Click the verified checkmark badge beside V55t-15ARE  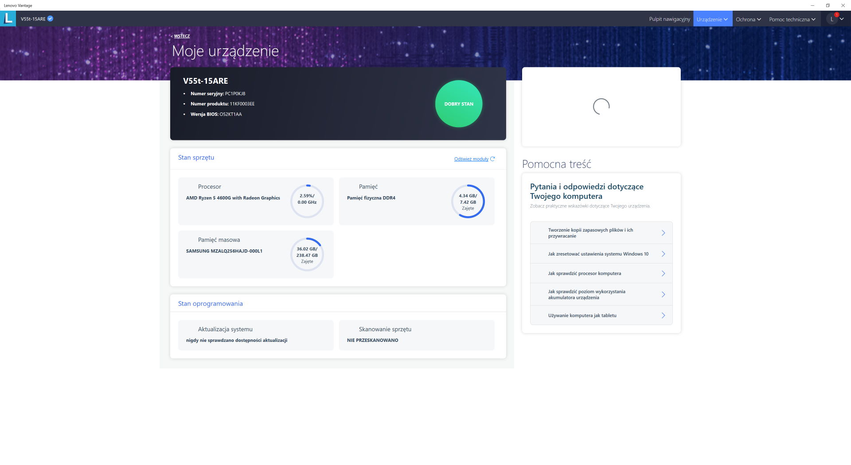pos(51,19)
